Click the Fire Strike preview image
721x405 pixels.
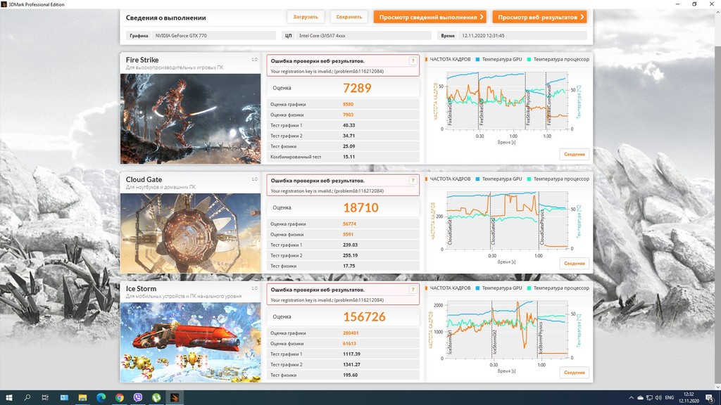point(190,119)
